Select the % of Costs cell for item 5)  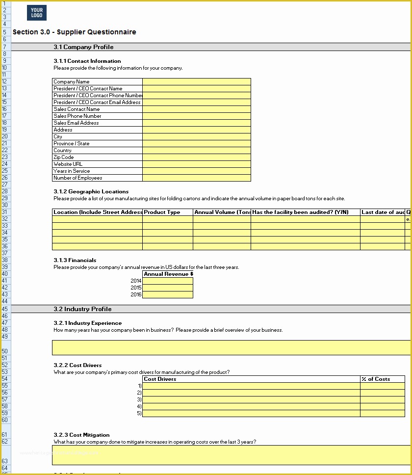coord(383,413)
